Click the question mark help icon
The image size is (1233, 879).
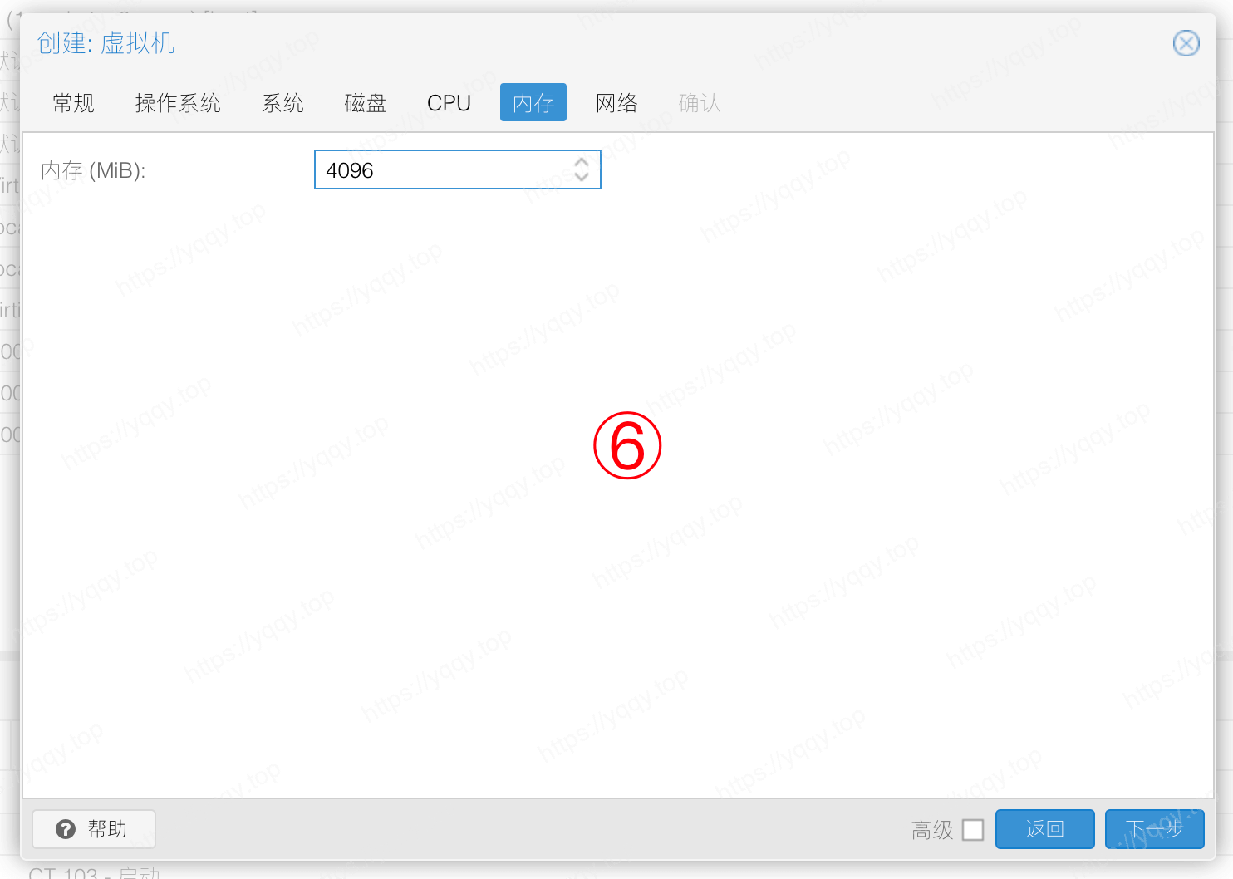tap(66, 829)
